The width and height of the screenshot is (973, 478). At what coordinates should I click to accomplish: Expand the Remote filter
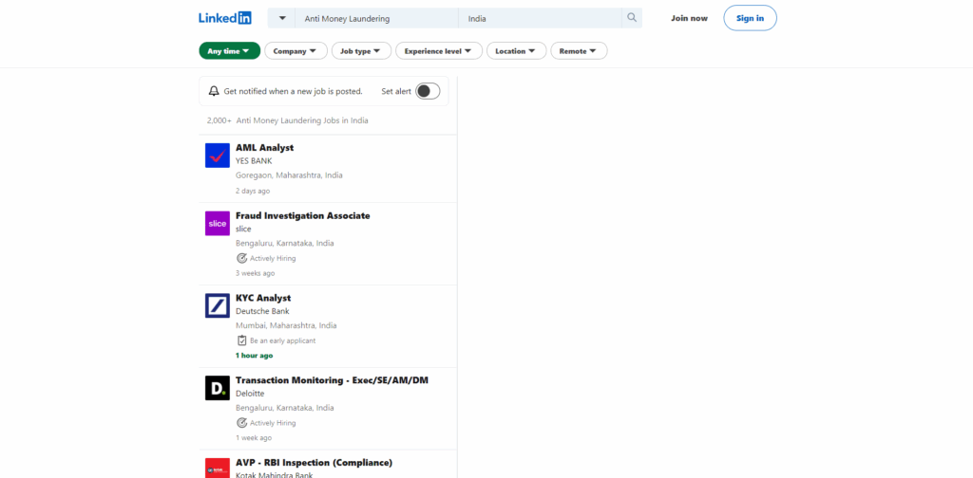point(579,51)
